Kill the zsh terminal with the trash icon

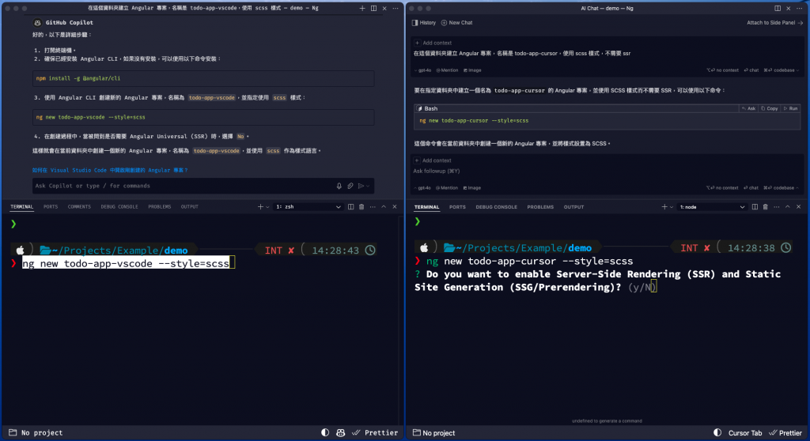pos(361,206)
